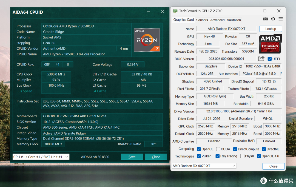Screen dimensions: 296x187
Task: Click the Memory Clock value 3000.0 MHz
Action: tap(53, 144)
